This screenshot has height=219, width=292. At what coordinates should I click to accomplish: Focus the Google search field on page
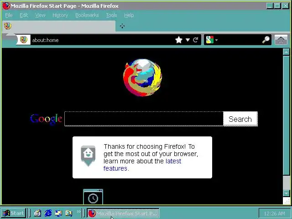pos(144,119)
